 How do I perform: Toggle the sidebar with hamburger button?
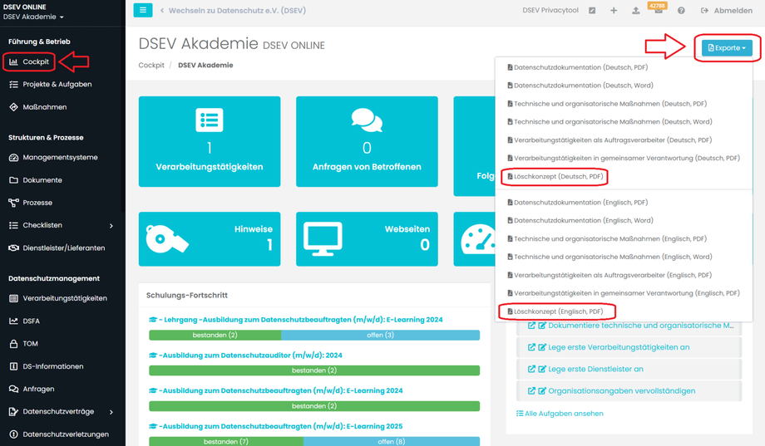click(143, 10)
